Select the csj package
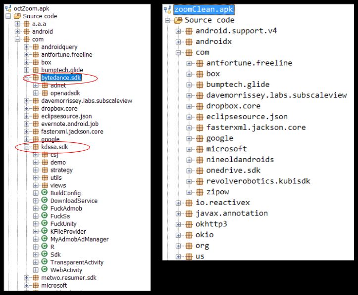The width and height of the screenshot is (358, 295). click(x=54, y=155)
